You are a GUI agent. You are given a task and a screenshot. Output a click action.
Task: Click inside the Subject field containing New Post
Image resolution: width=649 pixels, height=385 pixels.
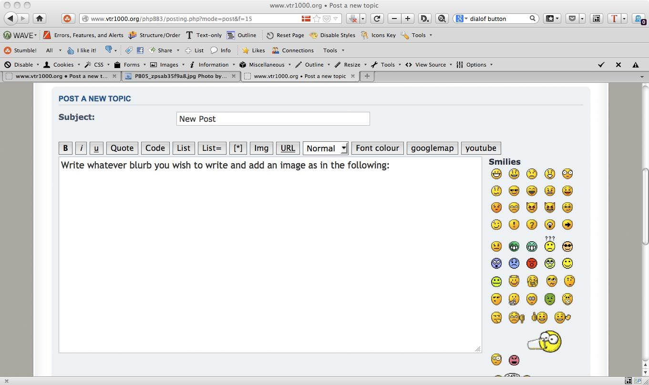(x=273, y=119)
